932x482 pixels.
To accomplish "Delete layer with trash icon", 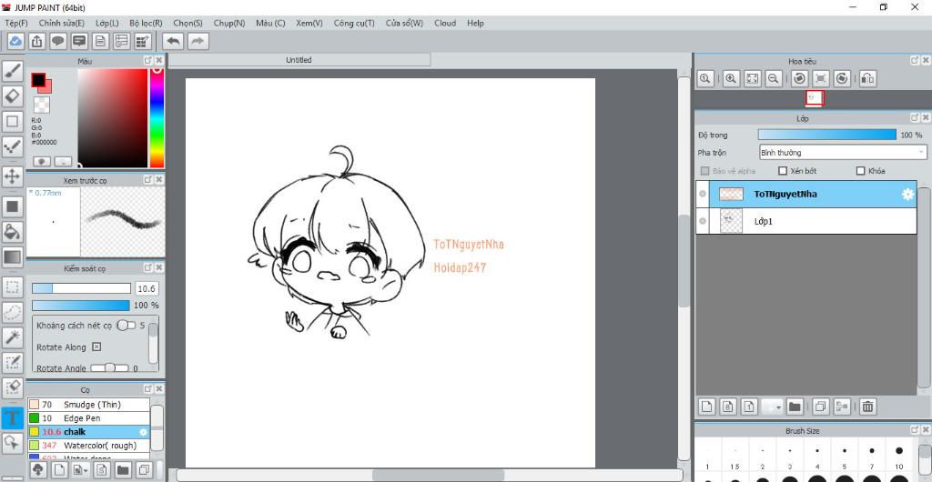I will (867, 407).
